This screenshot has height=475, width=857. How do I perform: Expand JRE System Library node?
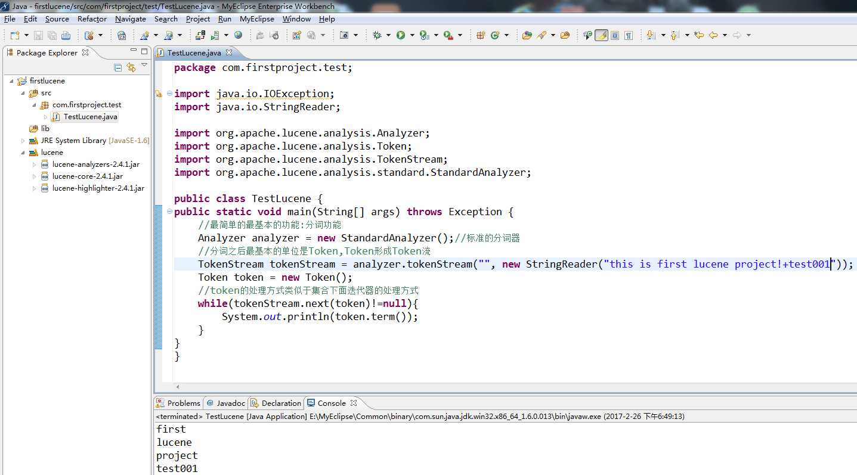tap(23, 141)
